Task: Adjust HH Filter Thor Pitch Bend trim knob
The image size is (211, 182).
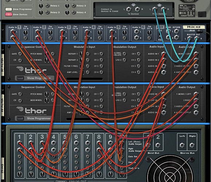Action: (47, 94)
